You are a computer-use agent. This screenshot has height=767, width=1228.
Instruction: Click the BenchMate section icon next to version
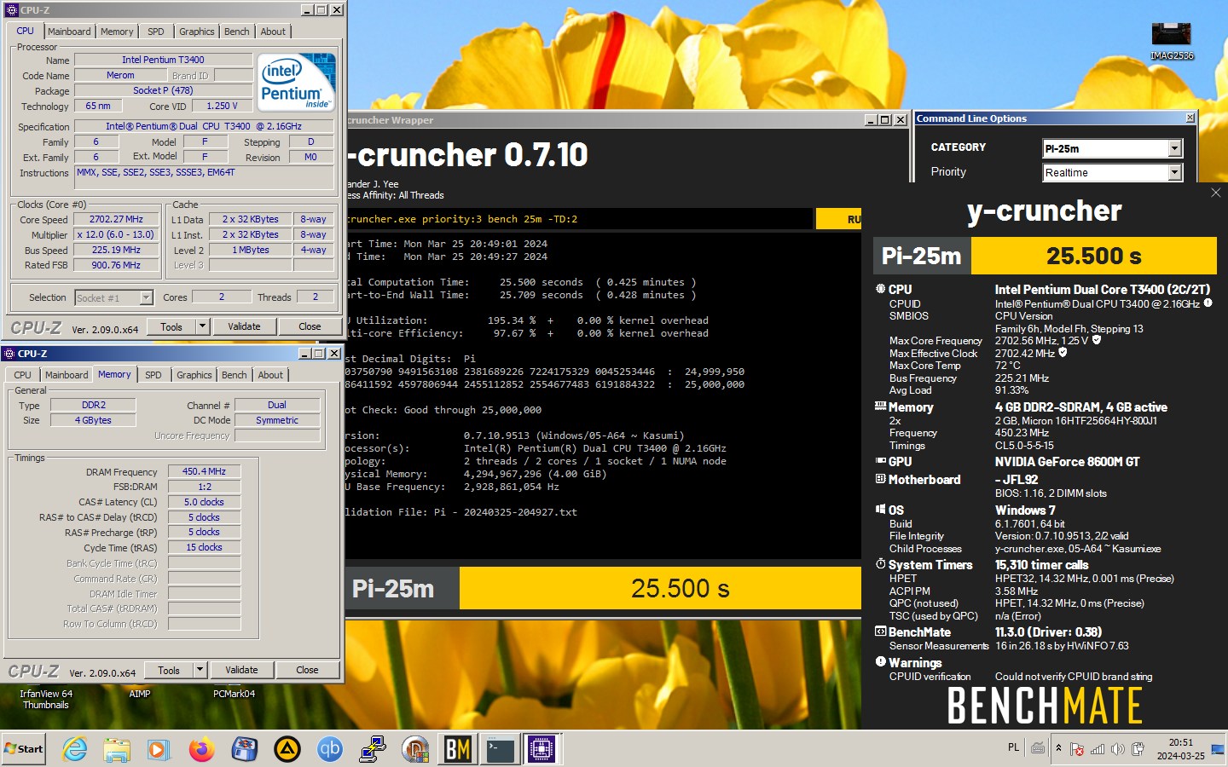[880, 631]
